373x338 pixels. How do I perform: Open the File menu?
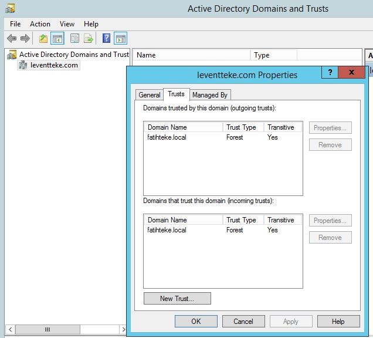tap(15, 24)
